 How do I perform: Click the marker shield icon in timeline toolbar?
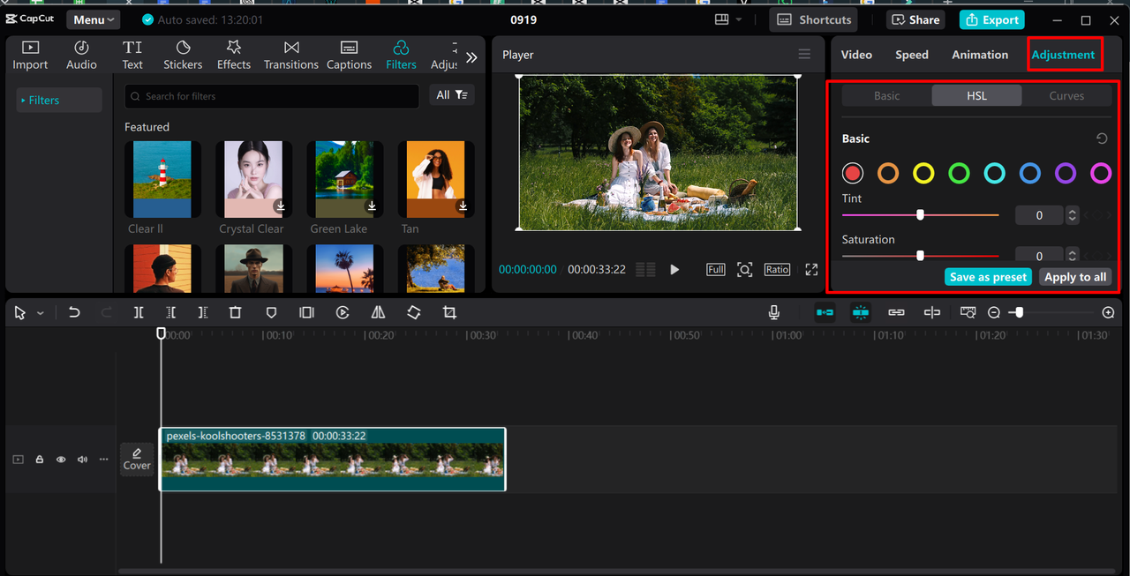pos(271,312)
